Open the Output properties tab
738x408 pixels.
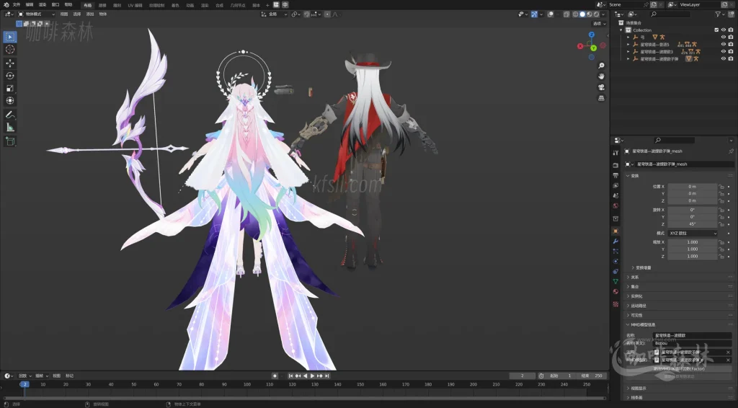click(615, 176)
